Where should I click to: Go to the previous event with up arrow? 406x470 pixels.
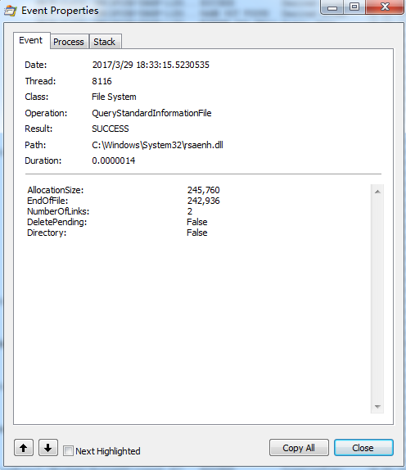coord(24,448)
